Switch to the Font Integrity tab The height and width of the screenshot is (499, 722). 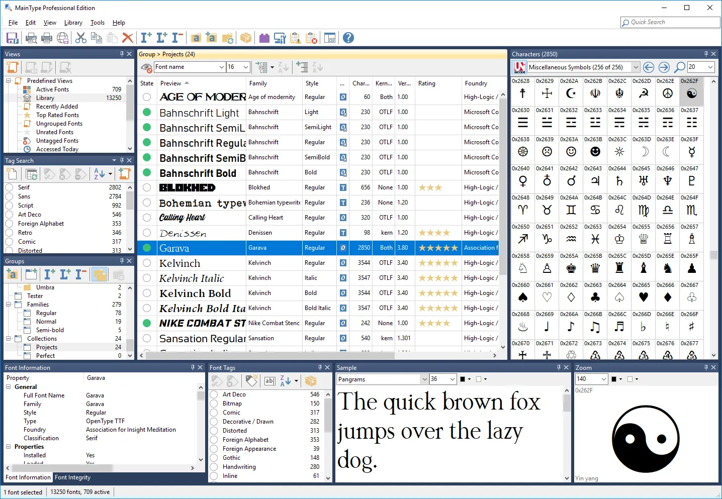click(72, 477)
